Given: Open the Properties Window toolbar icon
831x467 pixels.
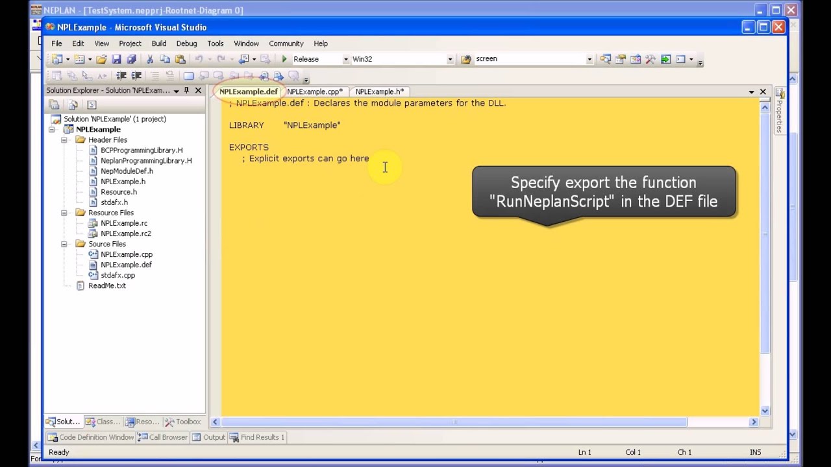Looking at the screenshot, I should point(621,59).
